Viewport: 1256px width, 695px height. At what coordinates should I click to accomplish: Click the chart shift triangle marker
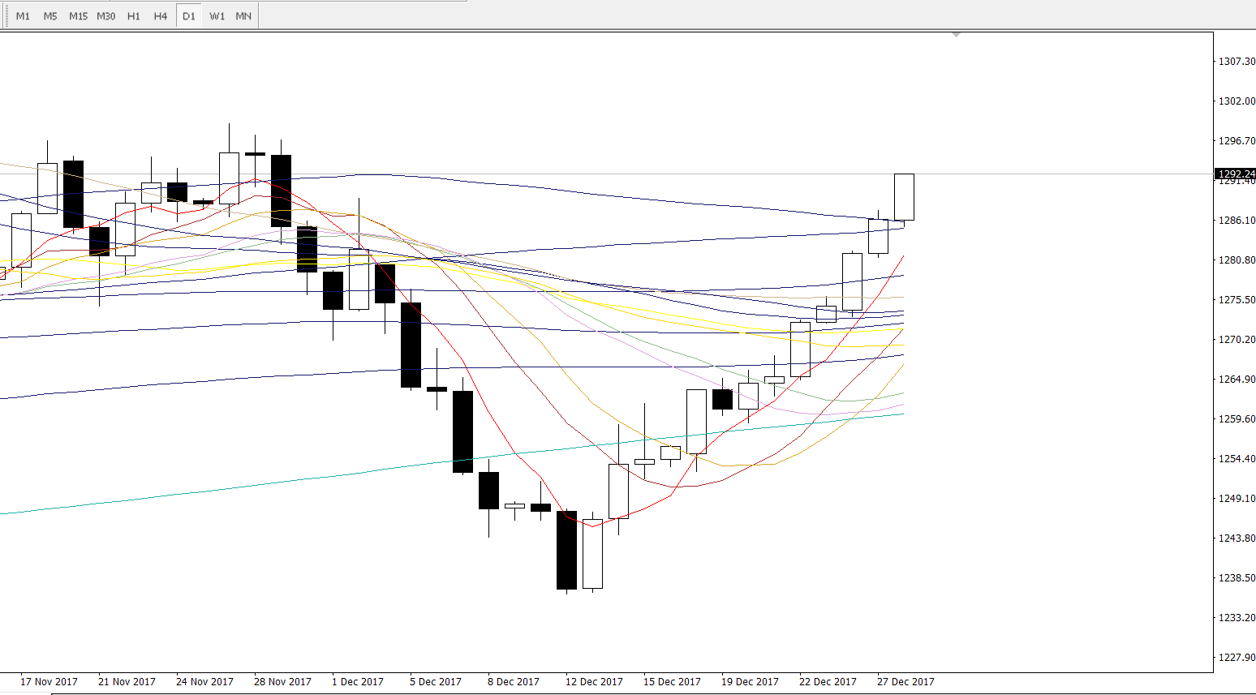coord(957,35)
